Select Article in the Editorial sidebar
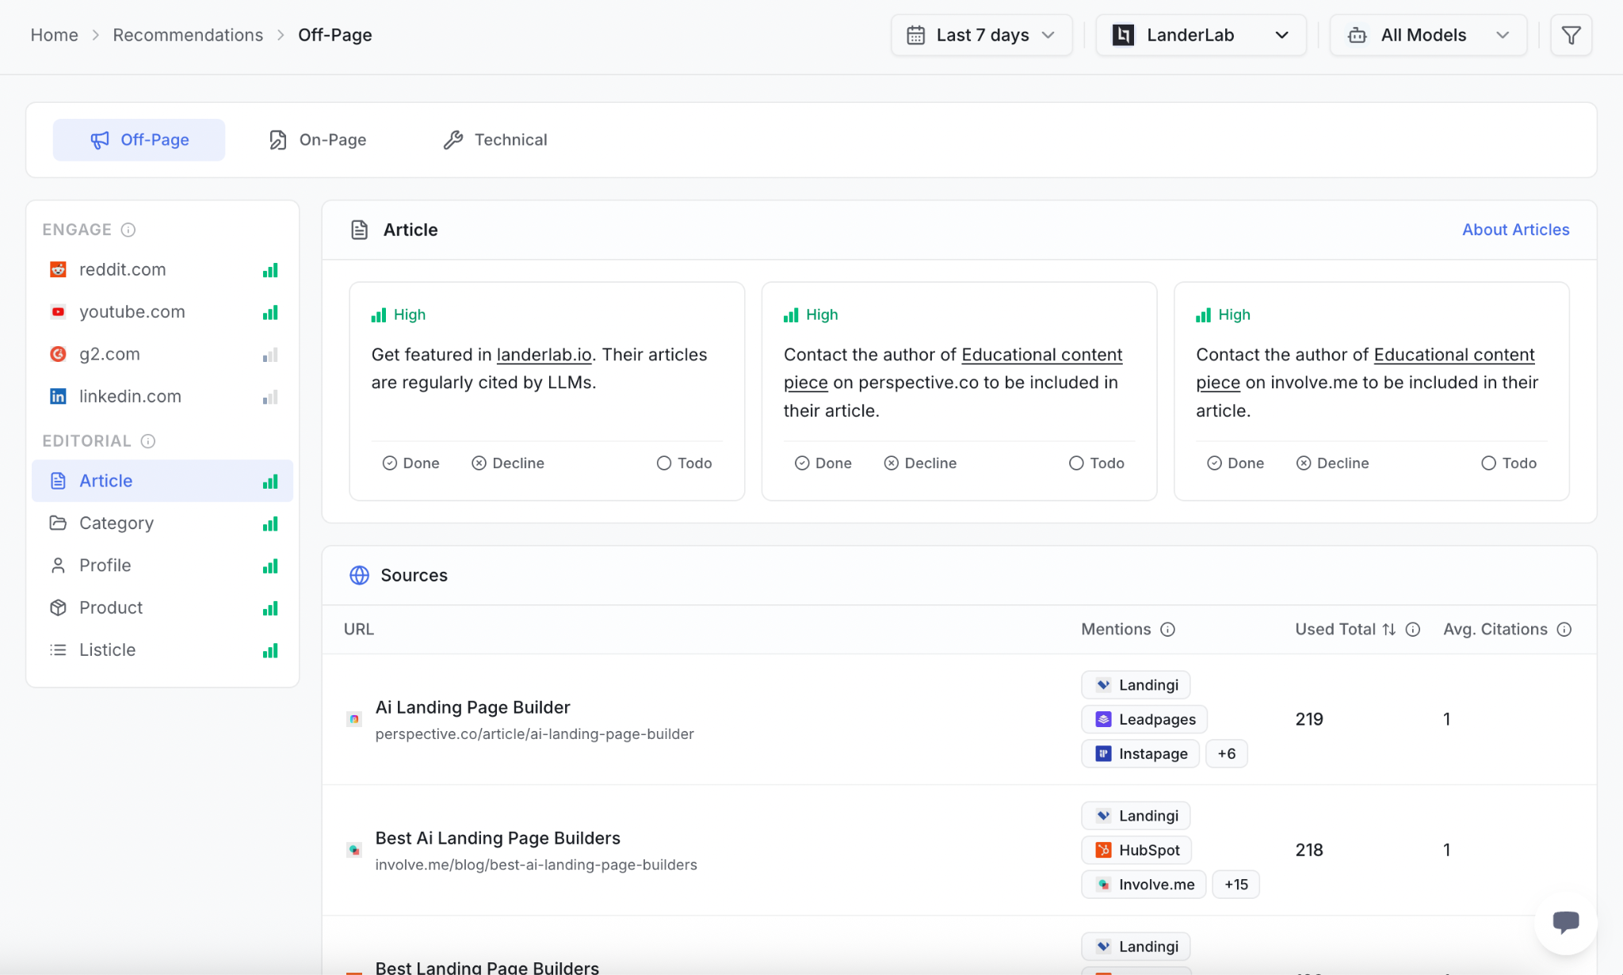The width and height of the screenshot is (1623, 975). 162,481
